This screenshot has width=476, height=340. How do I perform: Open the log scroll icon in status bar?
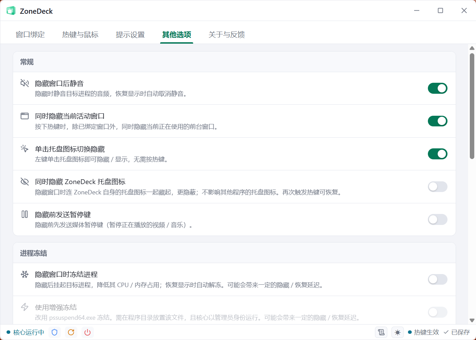(x=381, y=332)
